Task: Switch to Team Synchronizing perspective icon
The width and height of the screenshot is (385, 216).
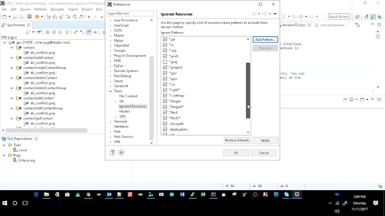Action: pyautogui.click(x=373, y=17)
